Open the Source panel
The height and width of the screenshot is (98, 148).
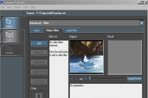[x=12, y=23]
